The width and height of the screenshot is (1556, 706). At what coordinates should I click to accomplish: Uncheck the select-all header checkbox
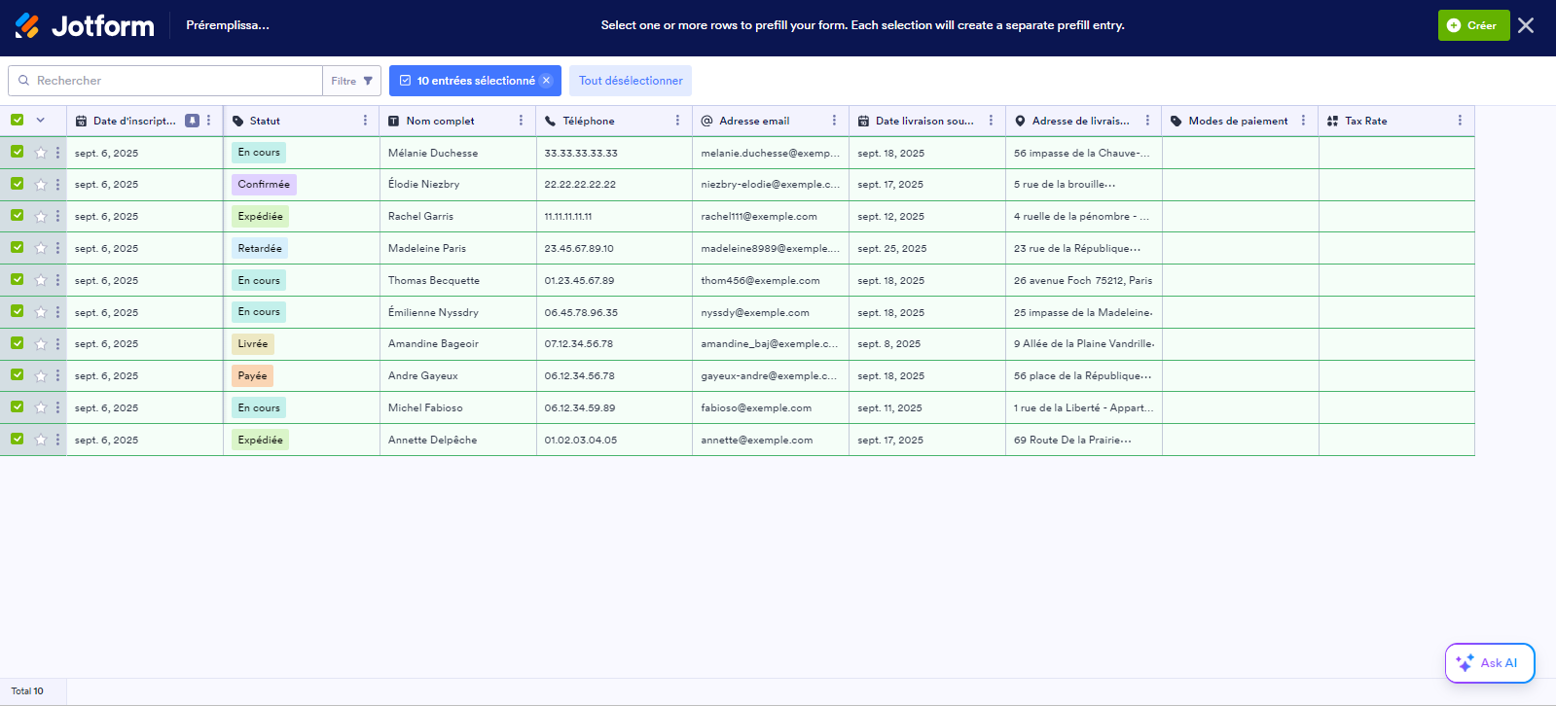pos(18,121)
